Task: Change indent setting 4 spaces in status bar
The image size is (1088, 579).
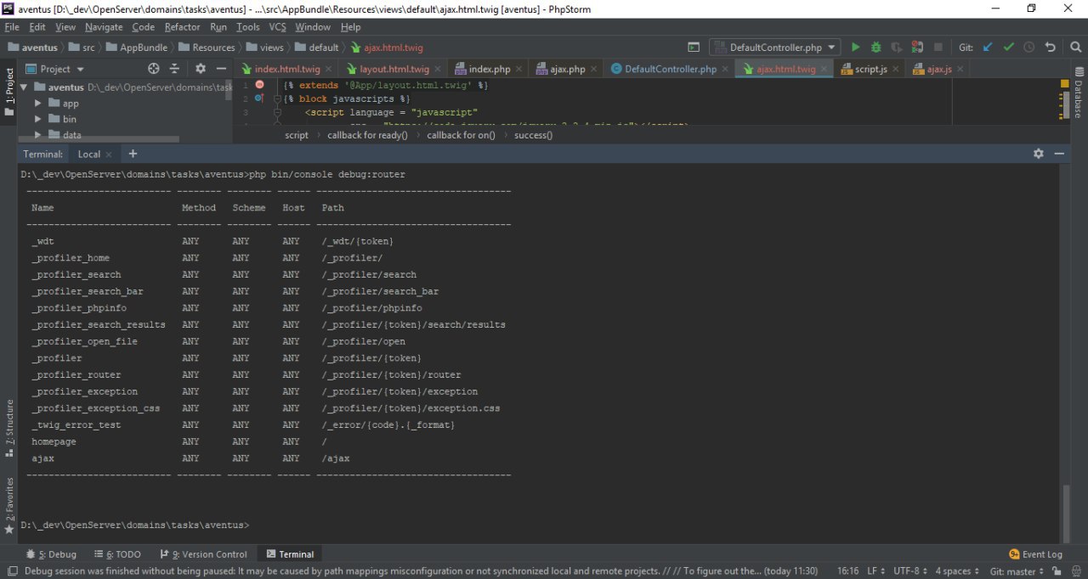Action: coord(956,571)
